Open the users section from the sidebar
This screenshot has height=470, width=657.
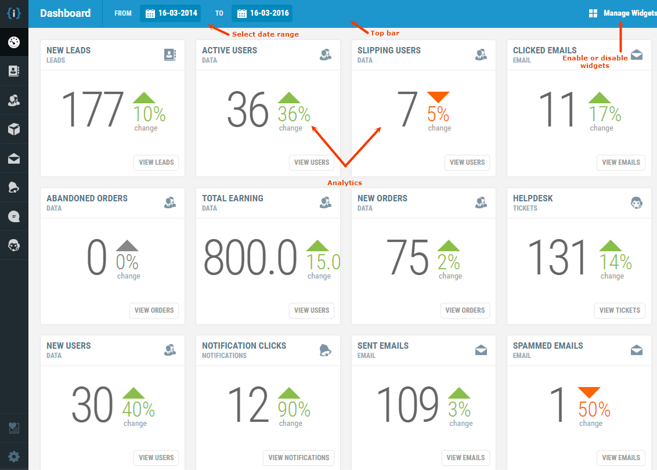[x=13, y=100]
